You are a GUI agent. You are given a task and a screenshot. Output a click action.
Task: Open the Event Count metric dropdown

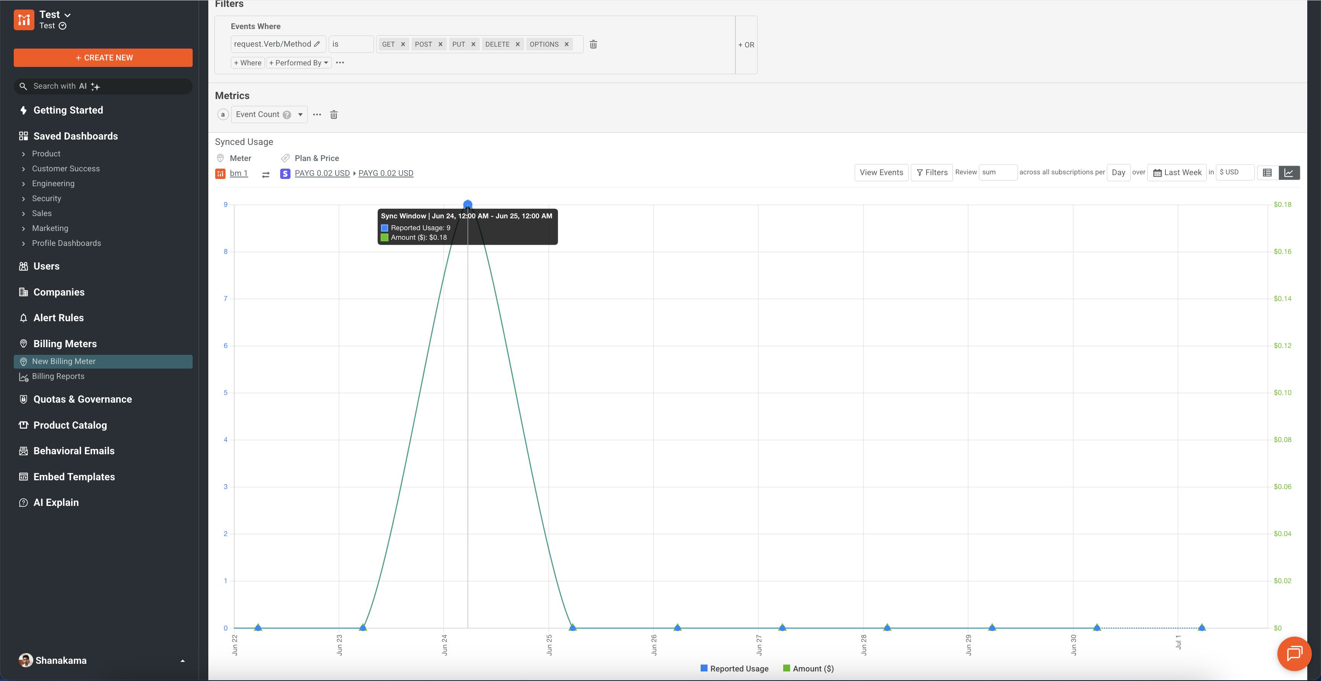click(x=269, y=114)
